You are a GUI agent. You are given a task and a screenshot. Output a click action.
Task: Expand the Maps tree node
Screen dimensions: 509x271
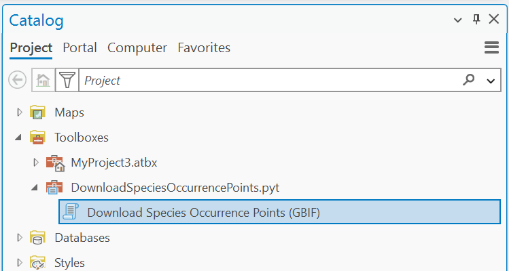click(x=20, y=112)
